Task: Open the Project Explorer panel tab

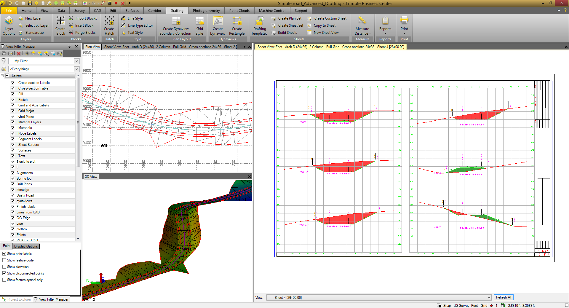Action: 17,299
